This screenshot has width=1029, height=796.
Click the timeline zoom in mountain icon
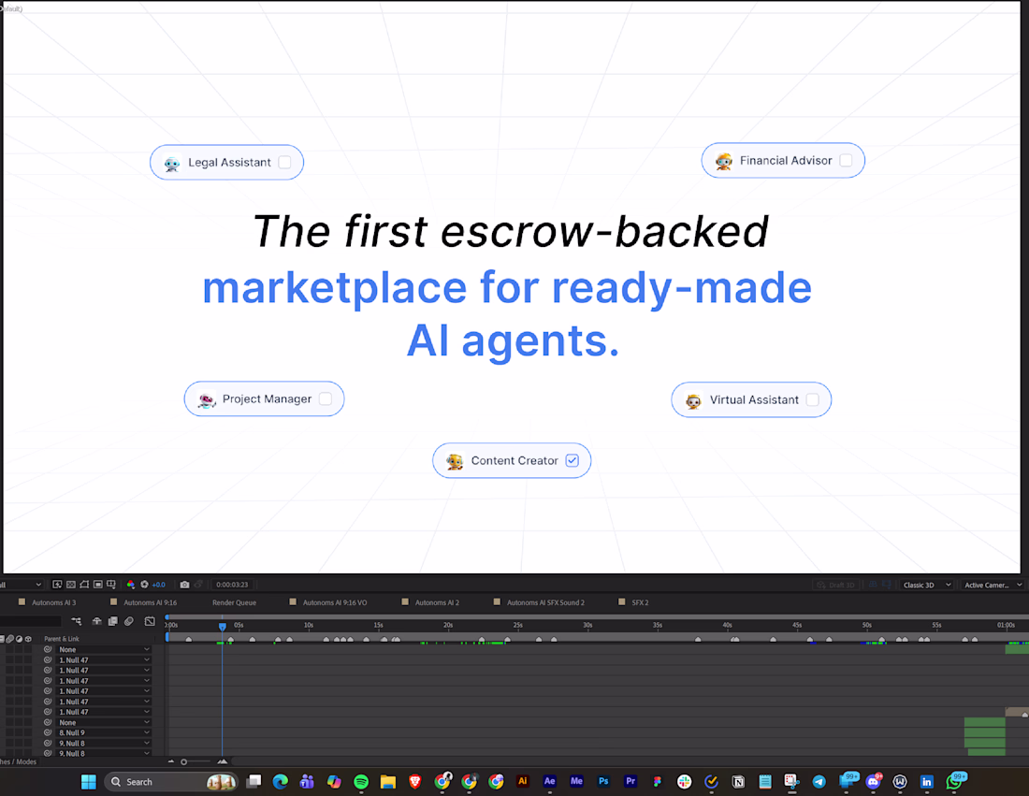click(x=223, y=761)
